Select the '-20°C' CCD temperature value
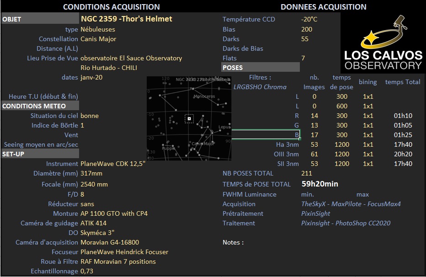Screen dimensions: 426x277 309,19
